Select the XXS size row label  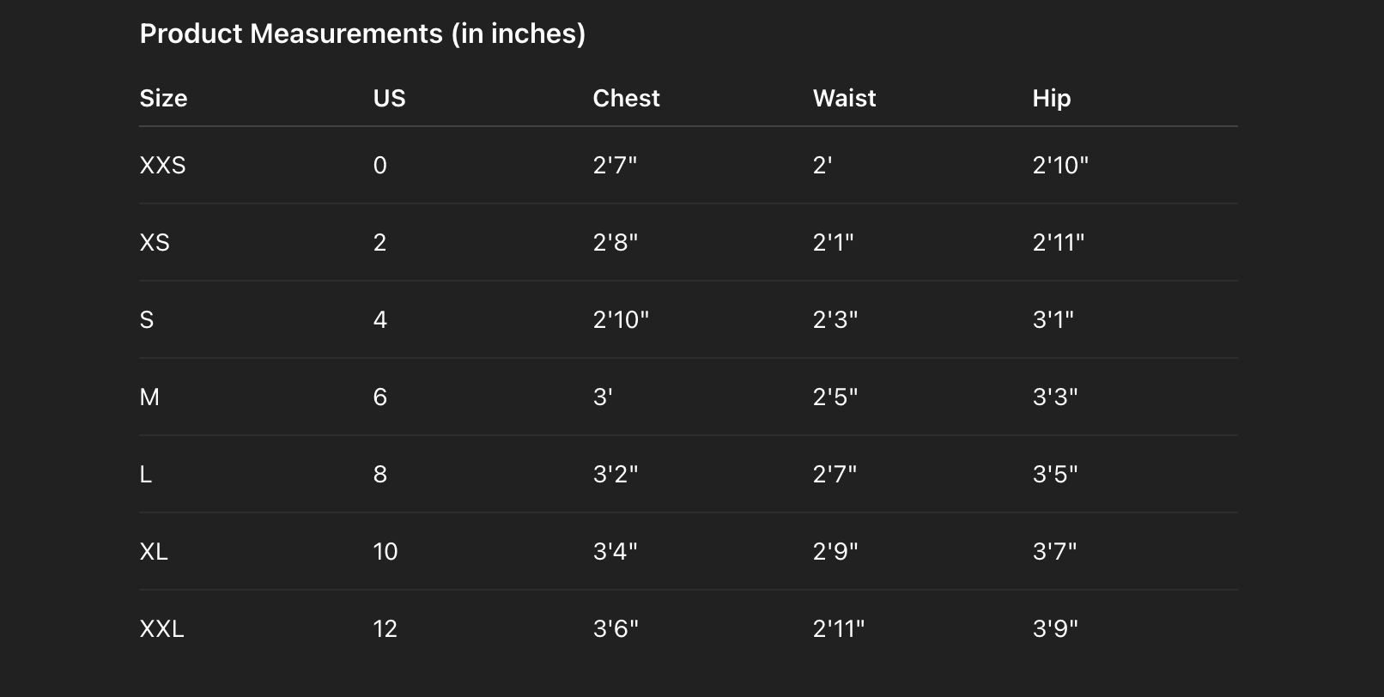162,165
